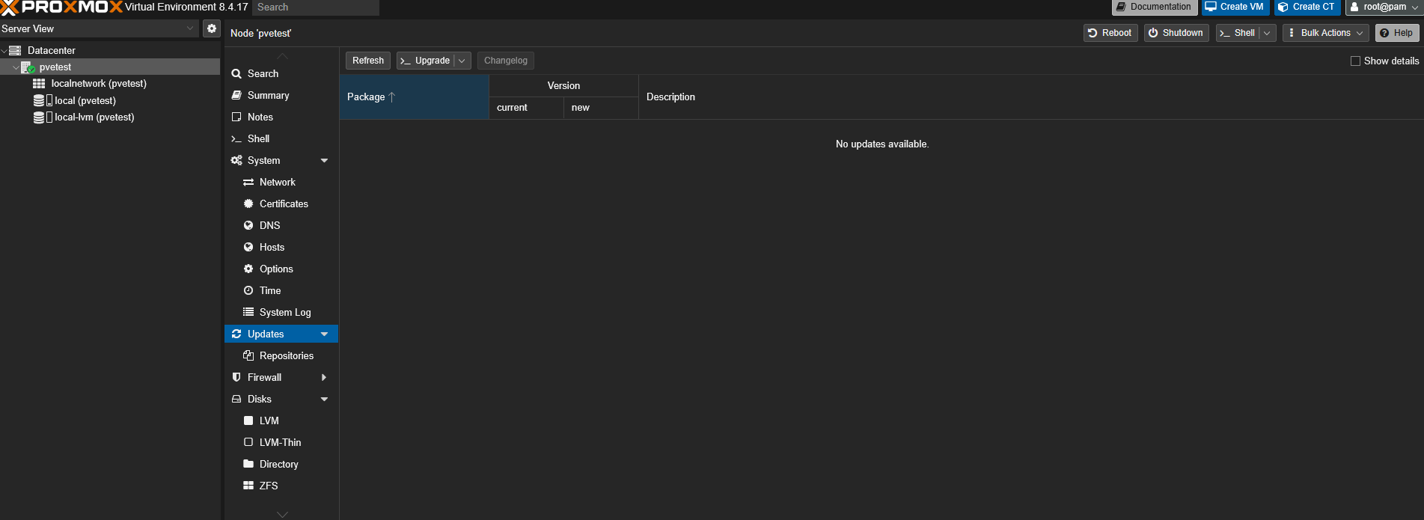
Task: Collapse the Disks section arrow
Action: point(324,400)
